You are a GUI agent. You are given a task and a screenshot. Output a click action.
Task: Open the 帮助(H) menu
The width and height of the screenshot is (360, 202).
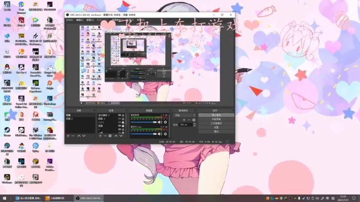click(140, 20)
